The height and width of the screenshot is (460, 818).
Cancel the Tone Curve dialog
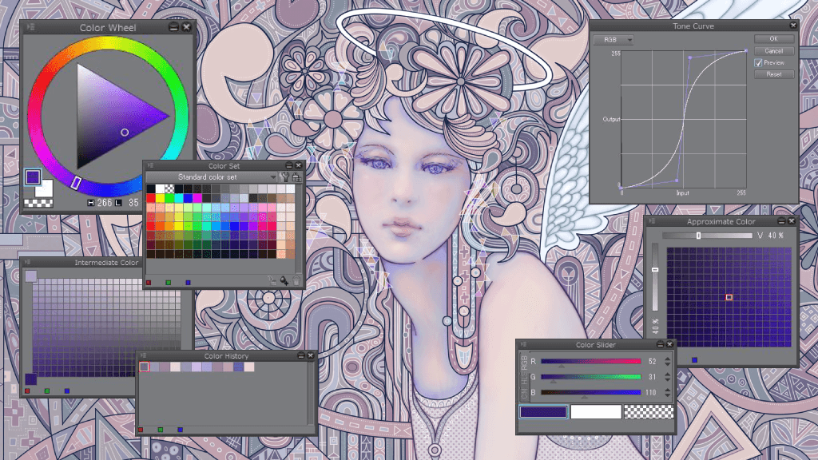[773, 50]
